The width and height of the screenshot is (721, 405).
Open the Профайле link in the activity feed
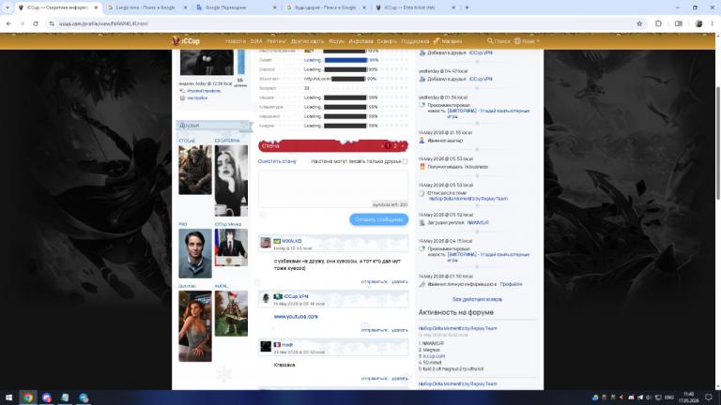(511, 284)
